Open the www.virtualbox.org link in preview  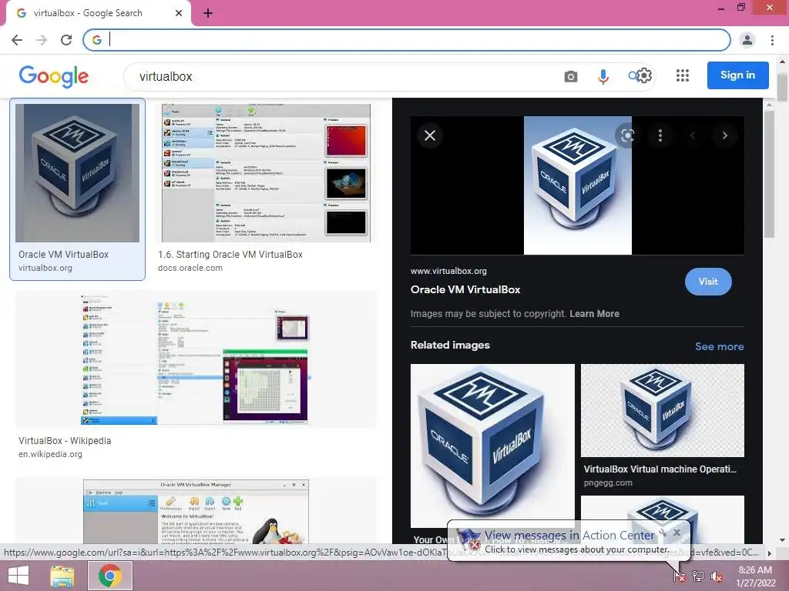click(x=448, y=271)
